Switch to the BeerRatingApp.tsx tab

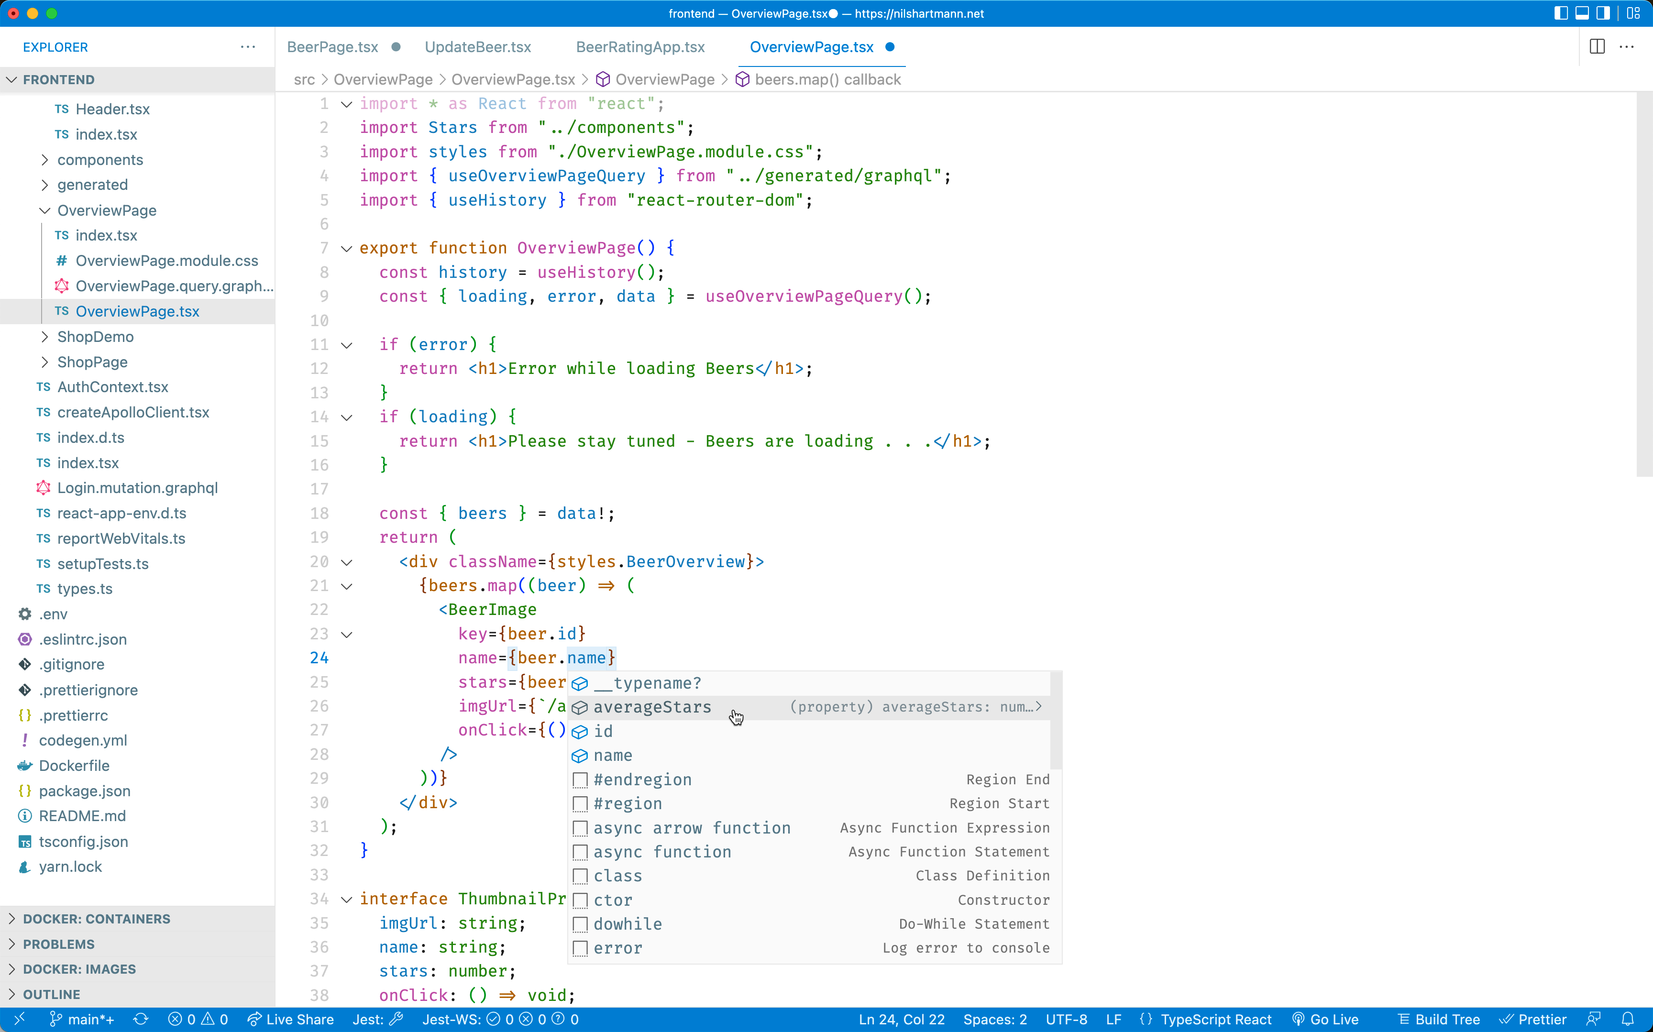640,47
